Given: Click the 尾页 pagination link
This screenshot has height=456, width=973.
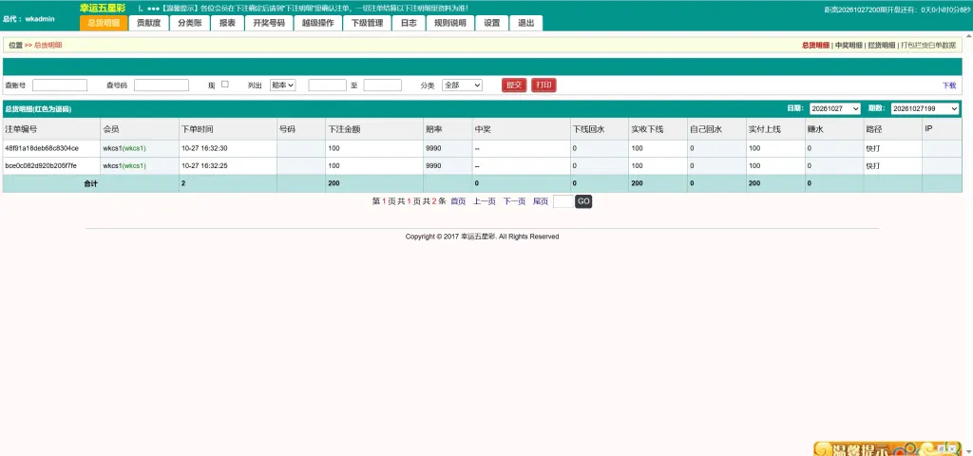Looking at the screenshot, I should pyautogui.click(x=541, y=201).
